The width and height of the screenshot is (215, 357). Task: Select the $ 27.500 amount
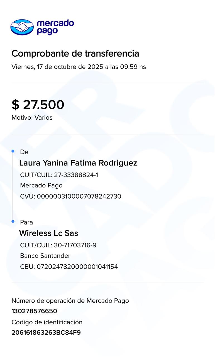[38, 105]
